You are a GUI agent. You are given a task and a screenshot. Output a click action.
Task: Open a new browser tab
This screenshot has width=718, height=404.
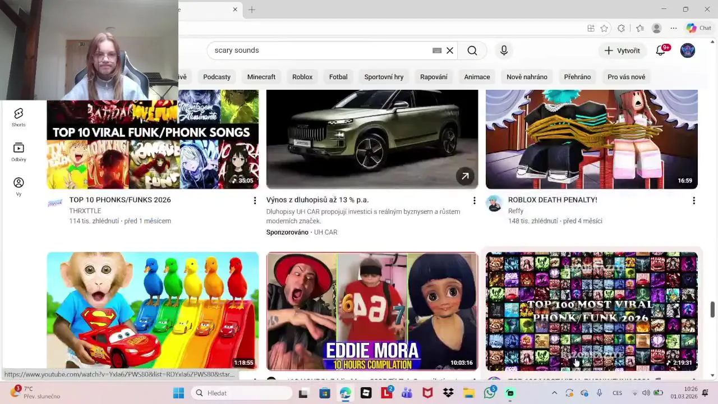click(252, 10)
